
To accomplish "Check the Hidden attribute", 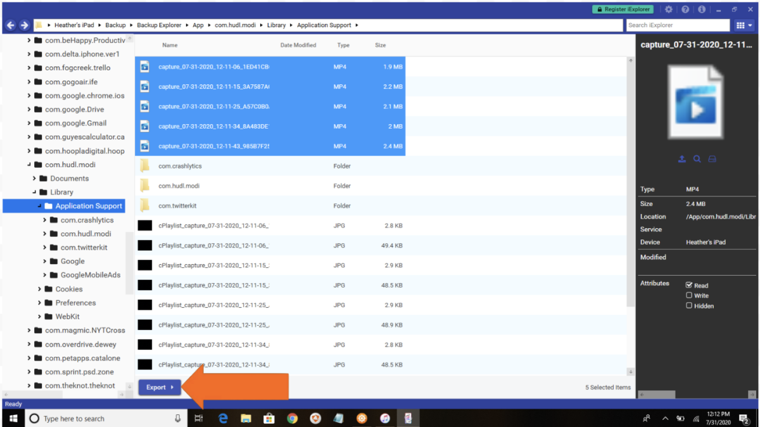I will (688, 305).
